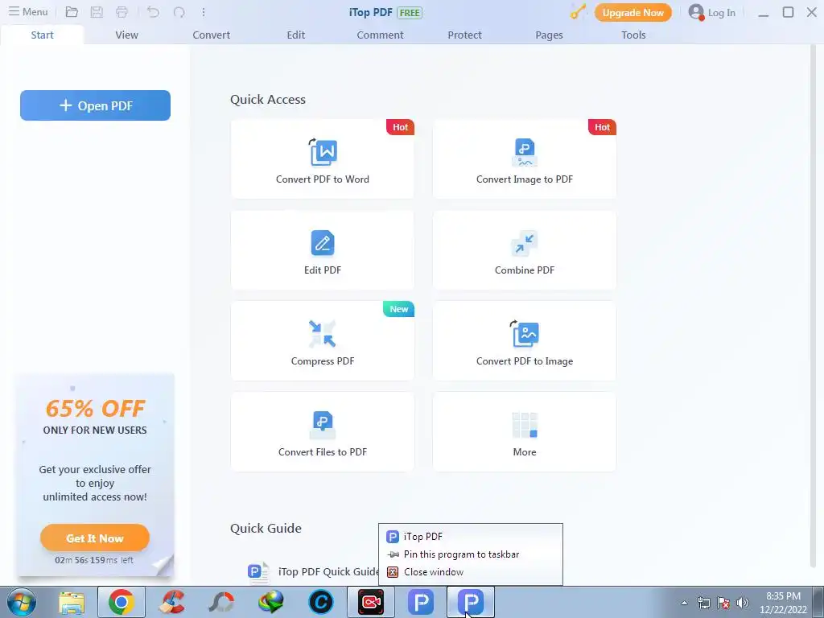Click the Convert PDF to Image icon
Viewport: 824px width, 618px height.
click(525, 334)
